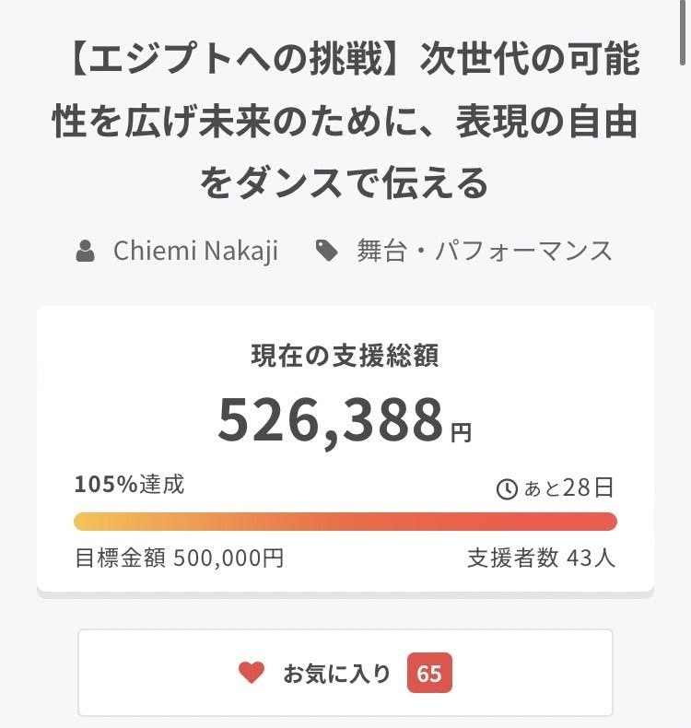This screenshot has height=728, width=691.
Task: Click the 支援者数 43人 supporter count
Action: tap(542, 558)
